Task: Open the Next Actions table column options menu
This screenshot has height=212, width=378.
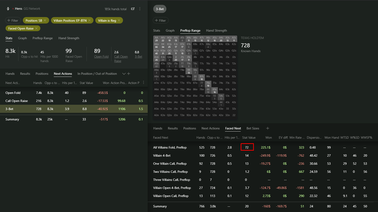Action: coord(144,83)
